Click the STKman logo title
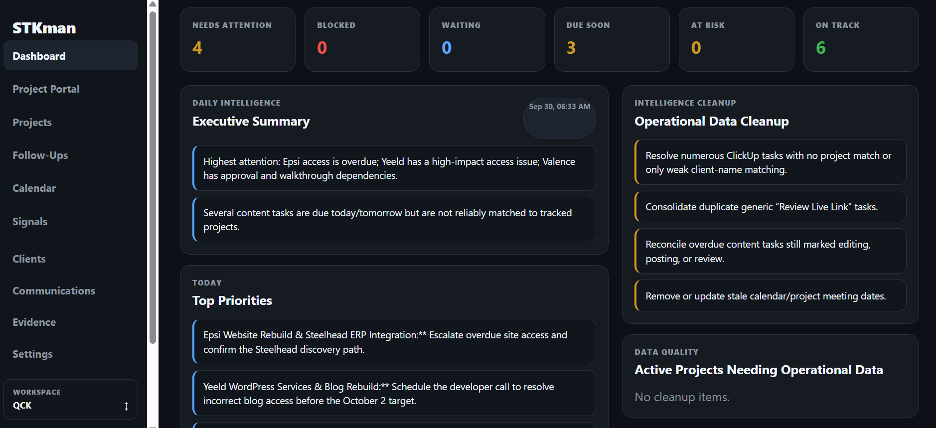 [x=44, y=28]
